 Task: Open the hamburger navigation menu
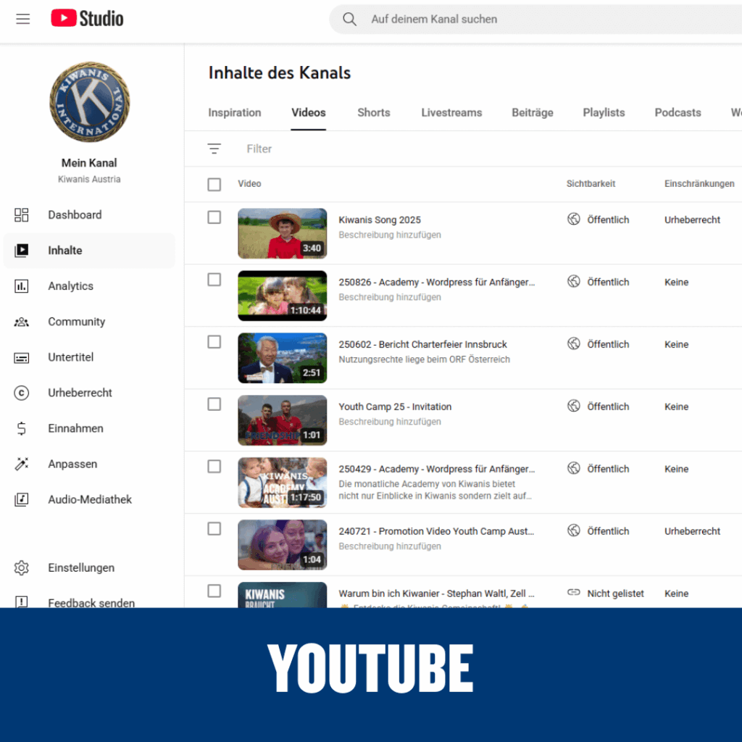[x=23, y=19]
